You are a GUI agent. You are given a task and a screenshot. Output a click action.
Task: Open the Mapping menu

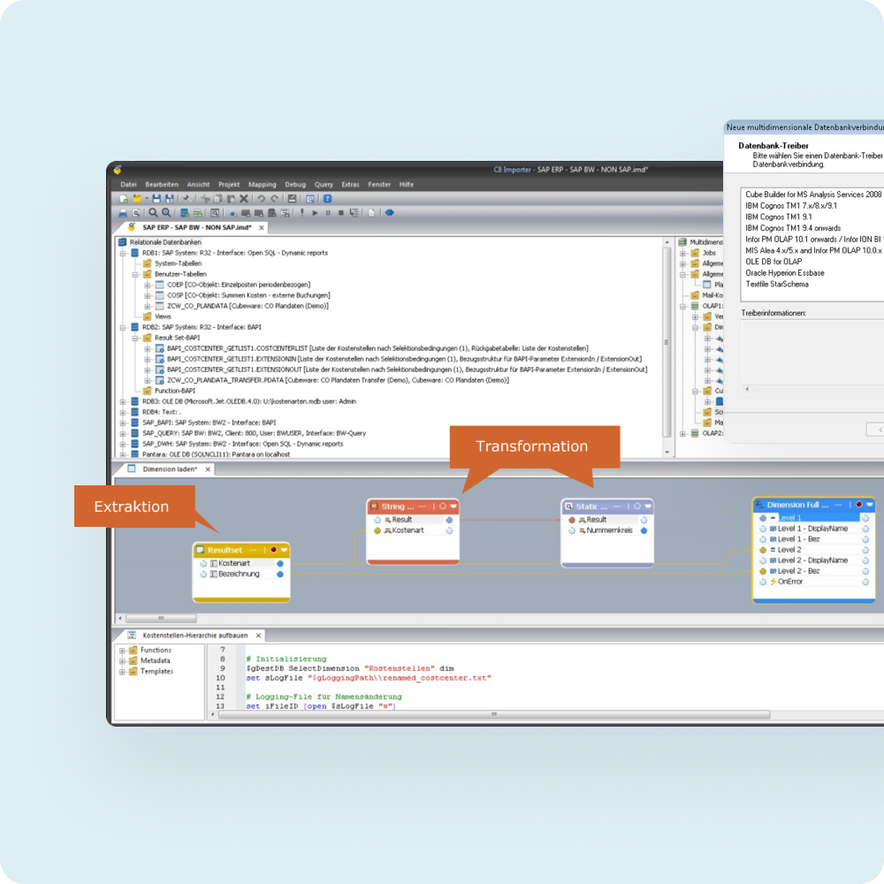[x=262, y=184]
